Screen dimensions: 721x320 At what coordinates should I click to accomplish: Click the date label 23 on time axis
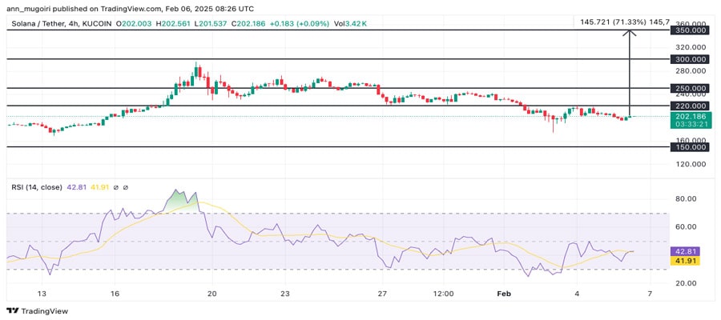(x=284, y=294)
